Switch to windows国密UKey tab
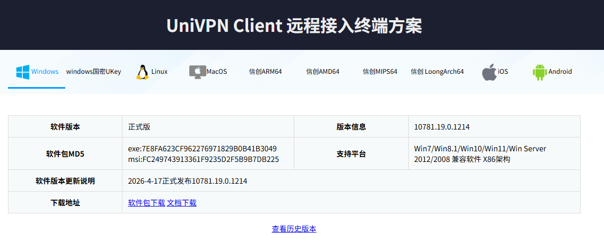Viewport: 604px width, 249px height. [94, 72]
